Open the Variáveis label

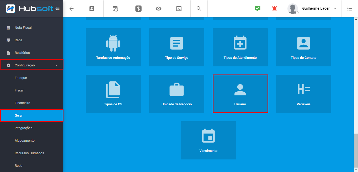304,104
